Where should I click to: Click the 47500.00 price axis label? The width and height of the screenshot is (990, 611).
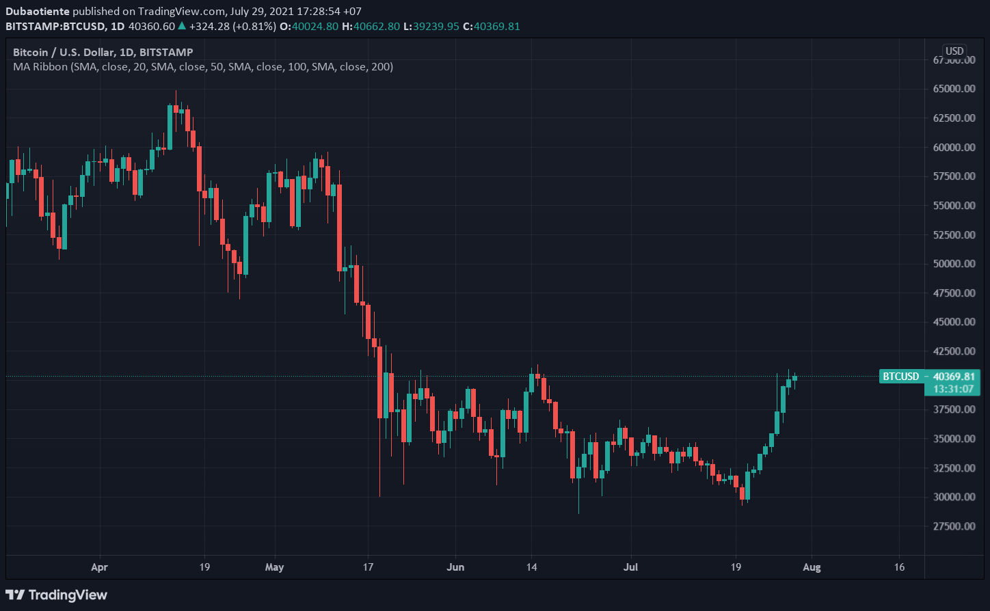[x=954, y=293]
